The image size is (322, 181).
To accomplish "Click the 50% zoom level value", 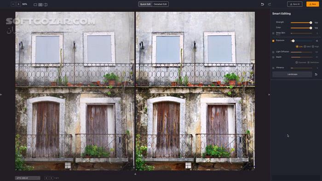I will click(x=25, y=4).
